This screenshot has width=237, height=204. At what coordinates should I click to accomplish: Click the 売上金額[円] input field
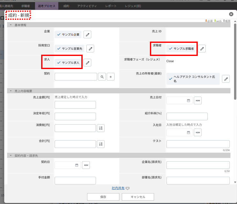coord(75,105)
